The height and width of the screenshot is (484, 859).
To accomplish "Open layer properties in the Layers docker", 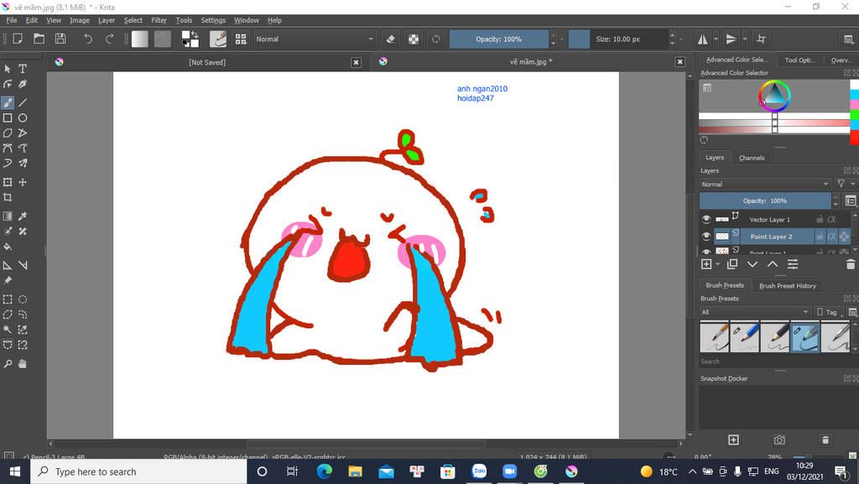I will [793, 264].
